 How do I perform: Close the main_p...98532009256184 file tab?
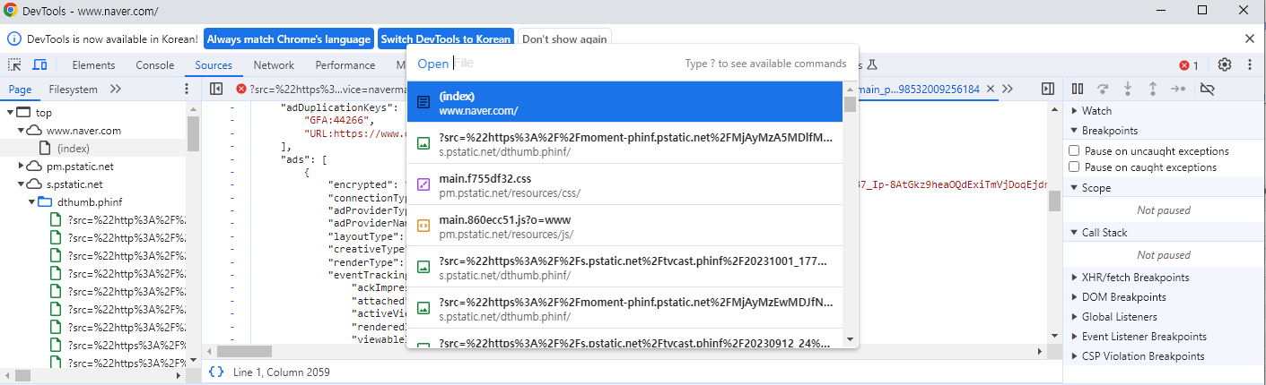pyautogui.click(x=991, y=90)
